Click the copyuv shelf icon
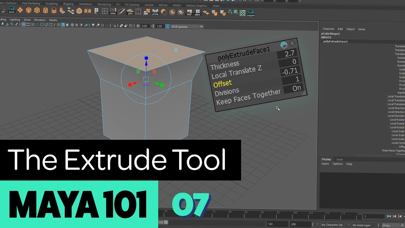The height and width of the screenshot is (228, 405). [x=251, y=13]
